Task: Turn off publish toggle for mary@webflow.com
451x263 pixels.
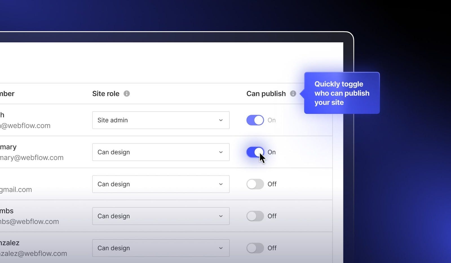Action: coord(255,152)
